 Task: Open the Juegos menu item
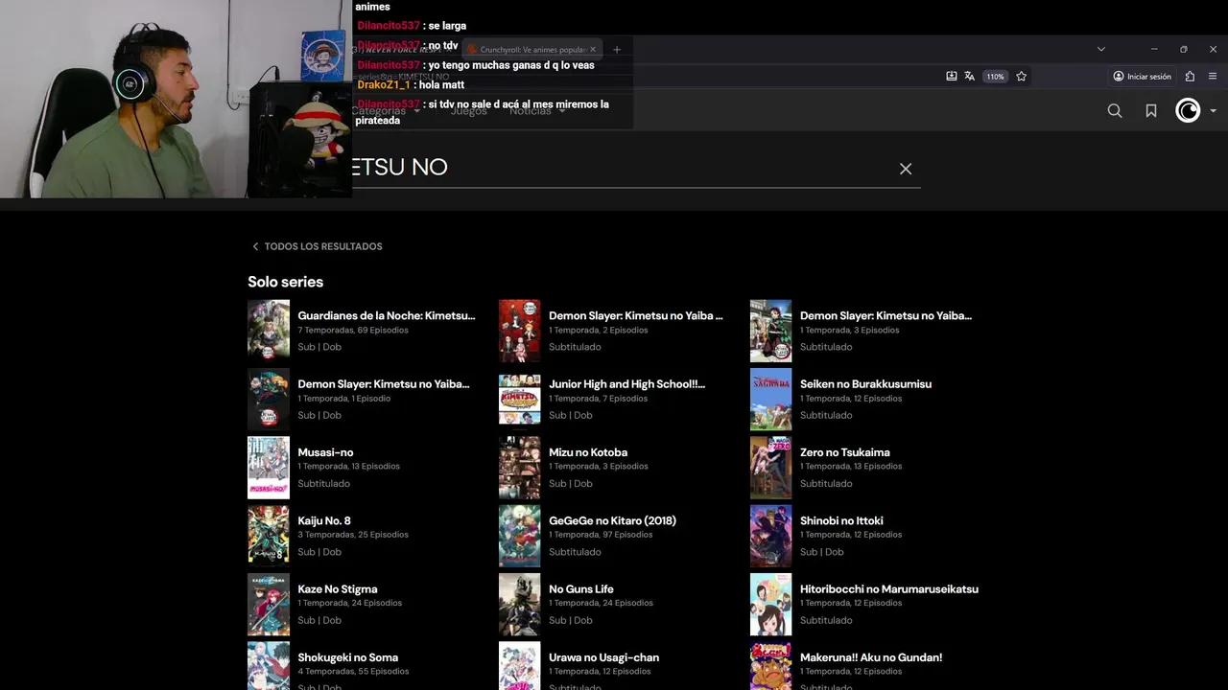469,111
